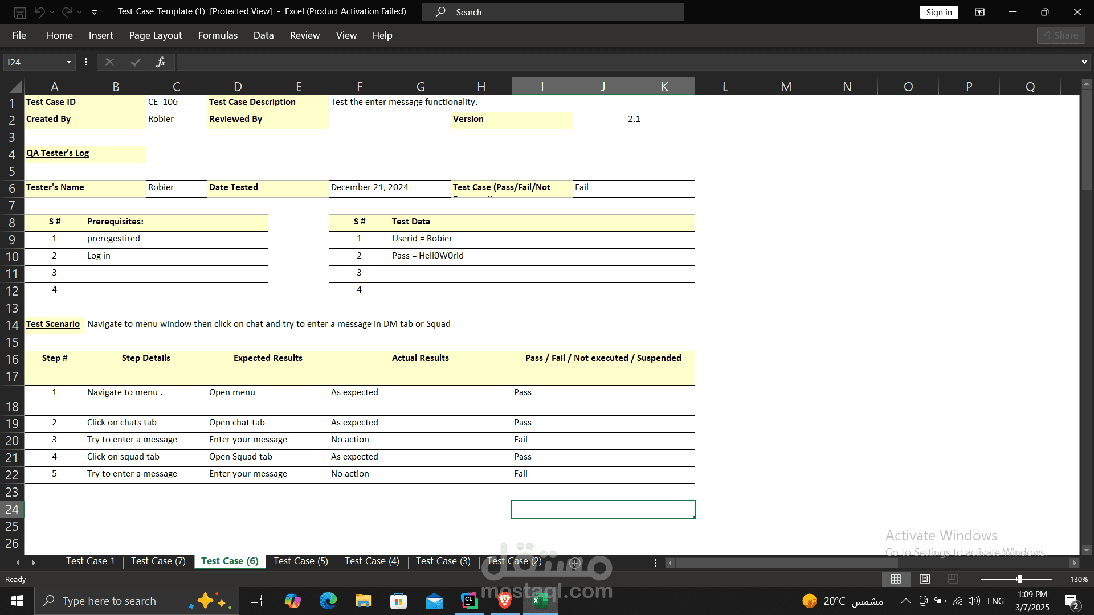1094x615 pixels.
Task: Switch to Page Break Preview
Action: pyautogui.click(x=953, y=579)
